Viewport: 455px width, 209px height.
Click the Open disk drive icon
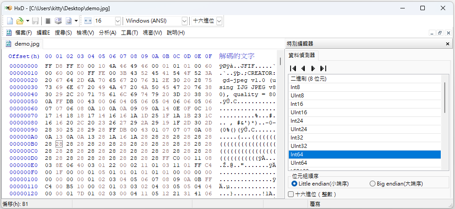(x=58, y=21)
